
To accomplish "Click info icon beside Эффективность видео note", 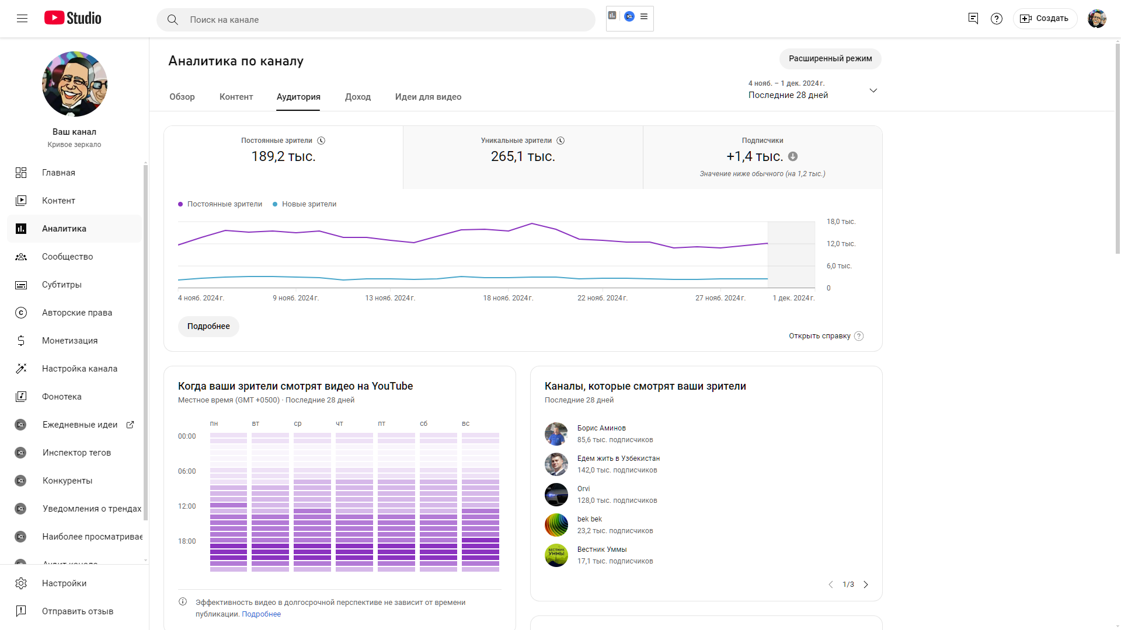I will pyautogui.click(x=183, y=601).
